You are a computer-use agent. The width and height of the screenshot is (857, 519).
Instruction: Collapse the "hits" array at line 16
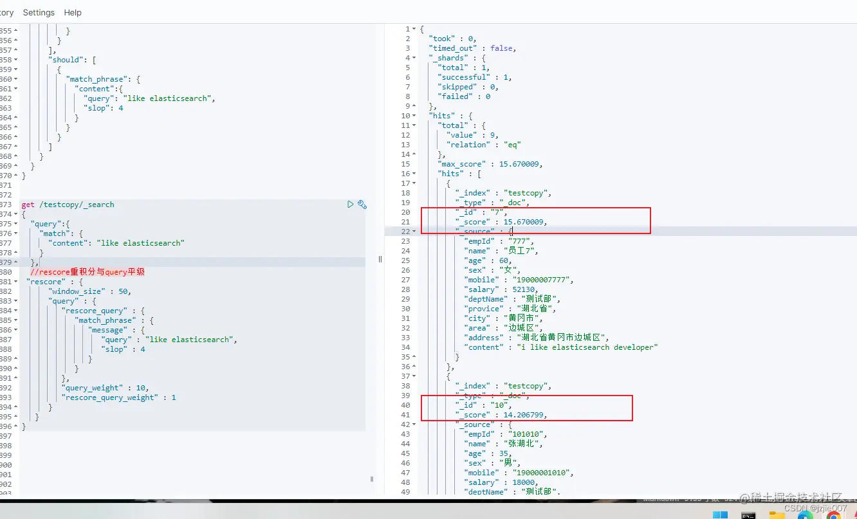tap(414, 174)
